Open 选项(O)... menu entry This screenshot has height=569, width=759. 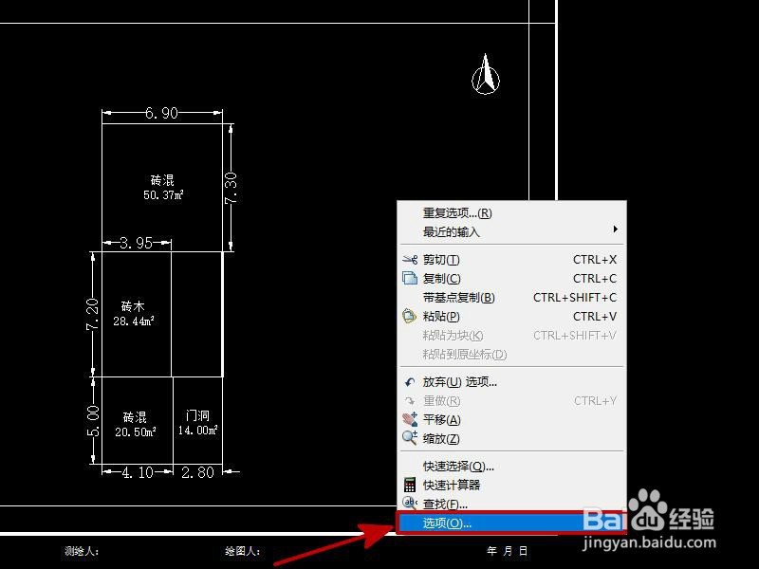coord(511,523)
